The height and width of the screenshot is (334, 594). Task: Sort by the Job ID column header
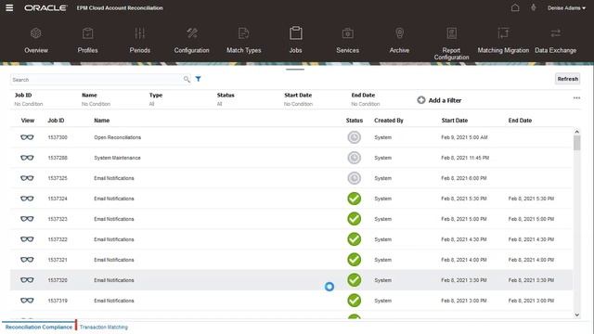point(56,121)
